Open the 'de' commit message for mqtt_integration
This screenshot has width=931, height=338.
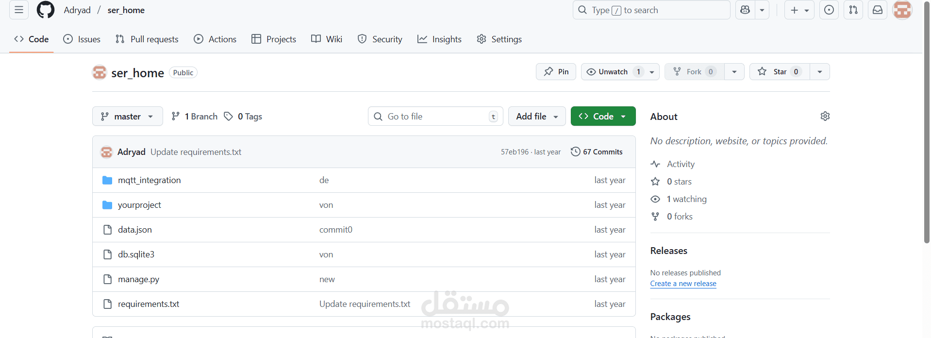[324, 180]
